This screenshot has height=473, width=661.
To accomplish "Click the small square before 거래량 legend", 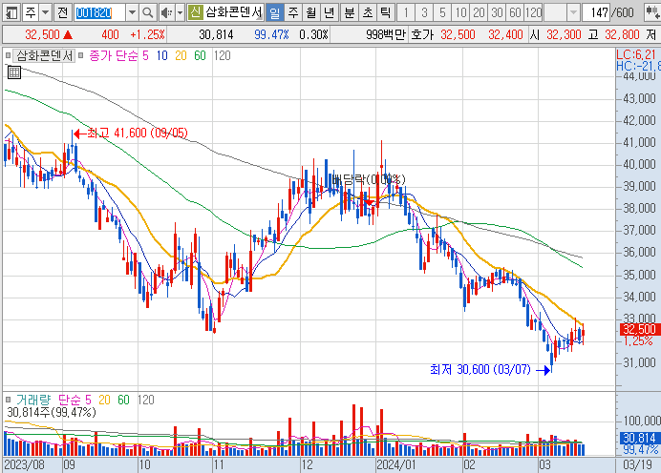I will point(8,400).
